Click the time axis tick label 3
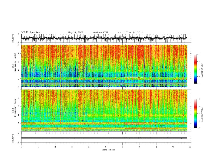214x165 pixels. [x=72, y=147]
